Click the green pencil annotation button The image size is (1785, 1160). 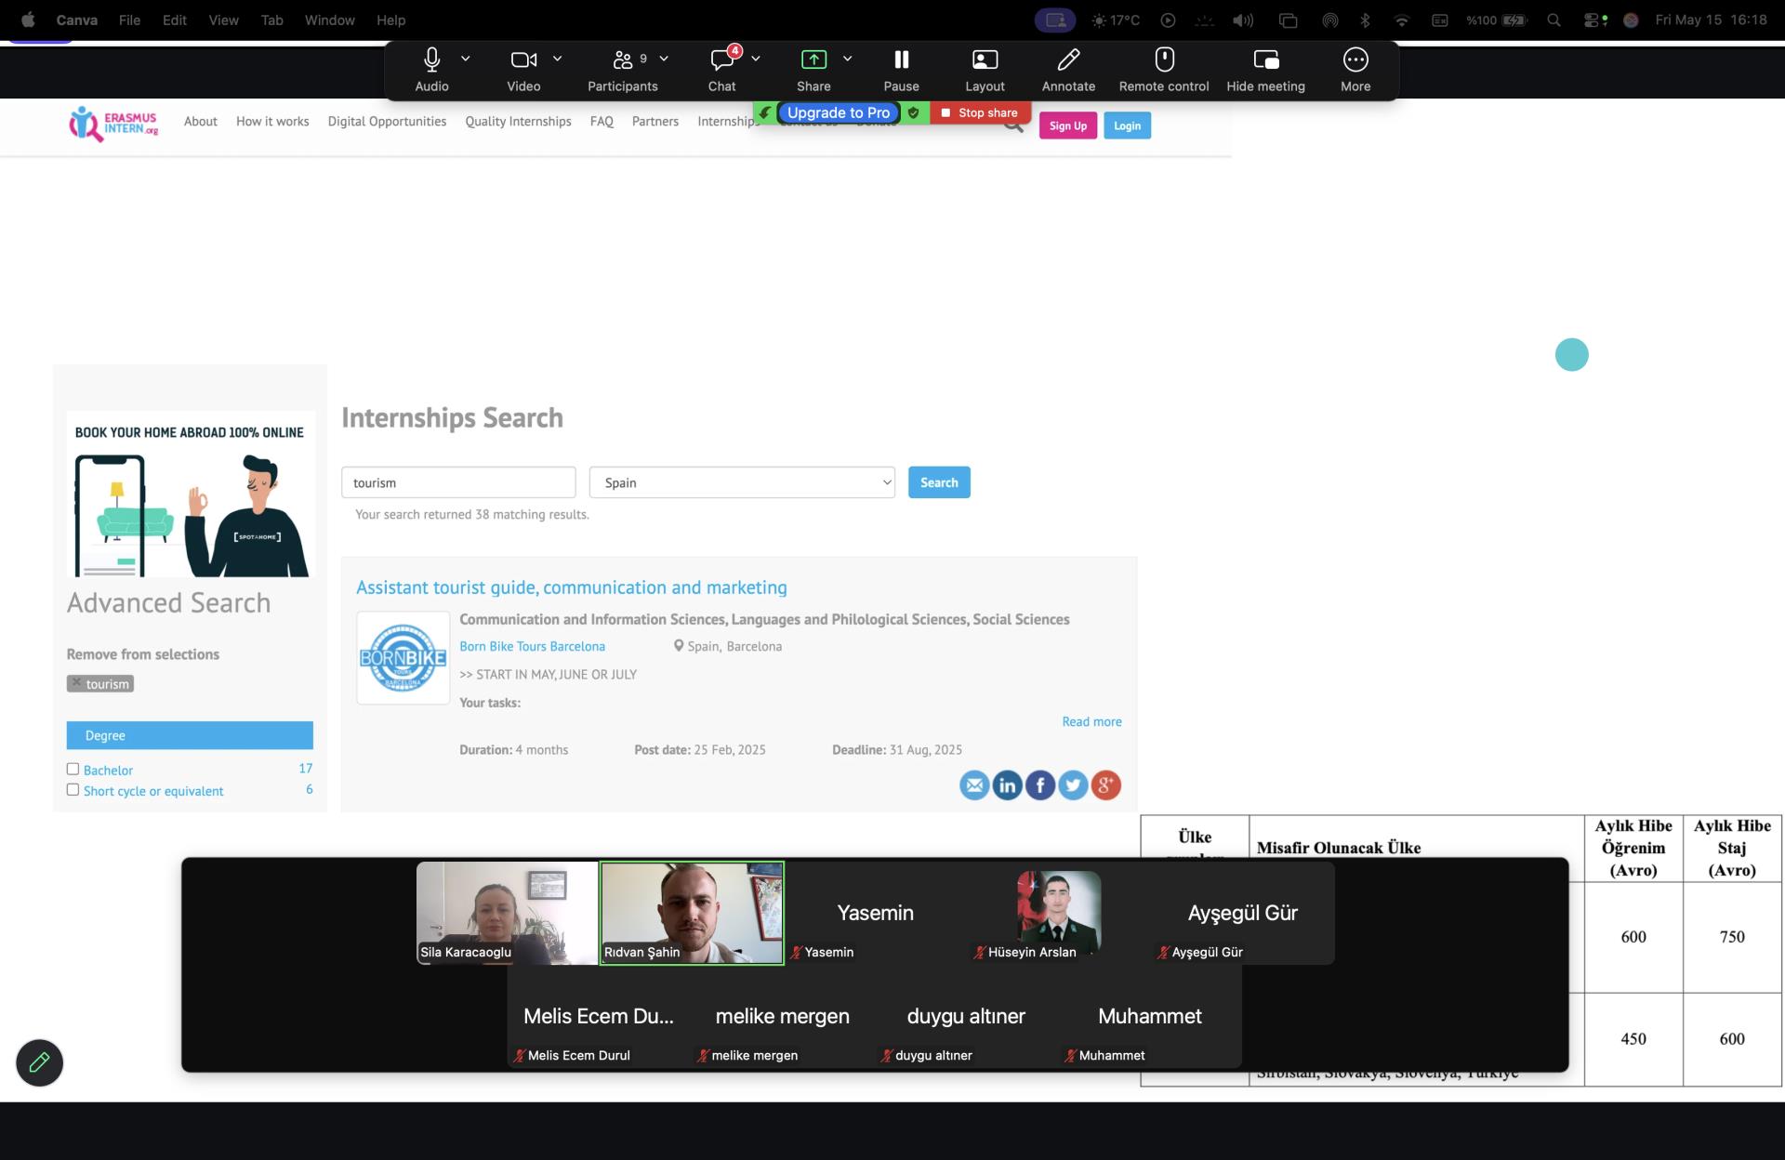(x=39, y=1062)
